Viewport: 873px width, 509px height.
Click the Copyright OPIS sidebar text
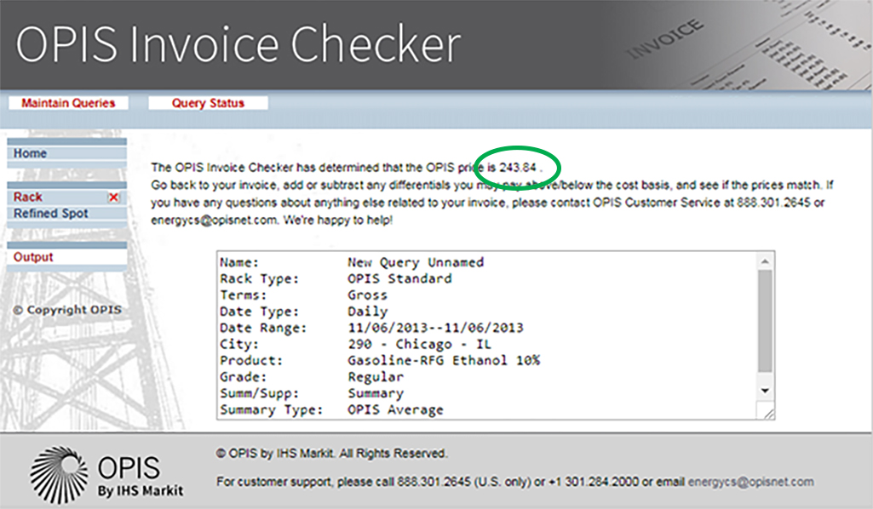[66, 310]
